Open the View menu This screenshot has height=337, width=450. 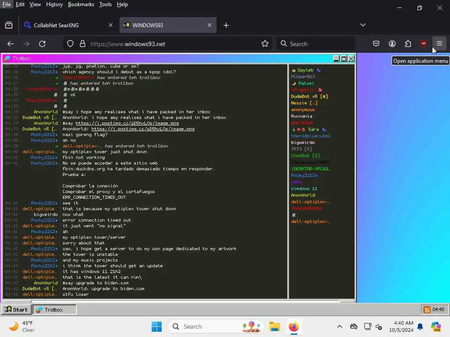(x=35, y=4)
